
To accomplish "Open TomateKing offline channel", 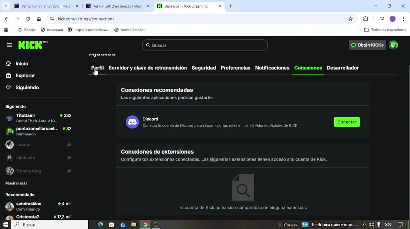I will coord(38,171).
